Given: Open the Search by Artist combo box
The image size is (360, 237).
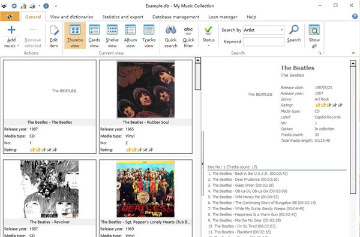Looking at the screenshot, I should pyautogui.click(x=263, y=30).
